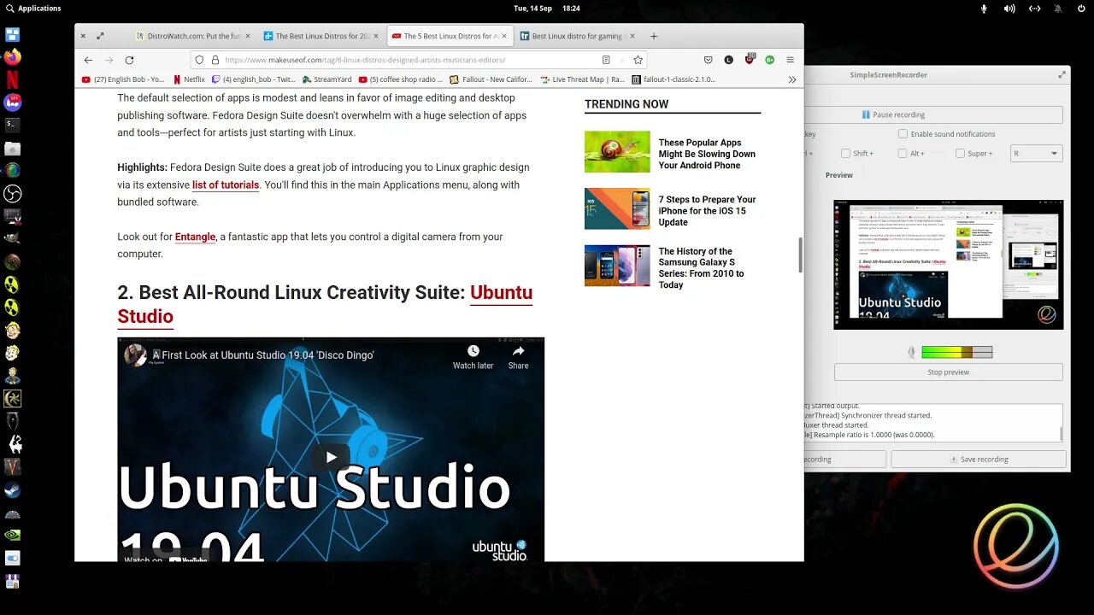Select the 5 Best Linux Distros tab
1094x615 pixels.
(x=450, y=36)
